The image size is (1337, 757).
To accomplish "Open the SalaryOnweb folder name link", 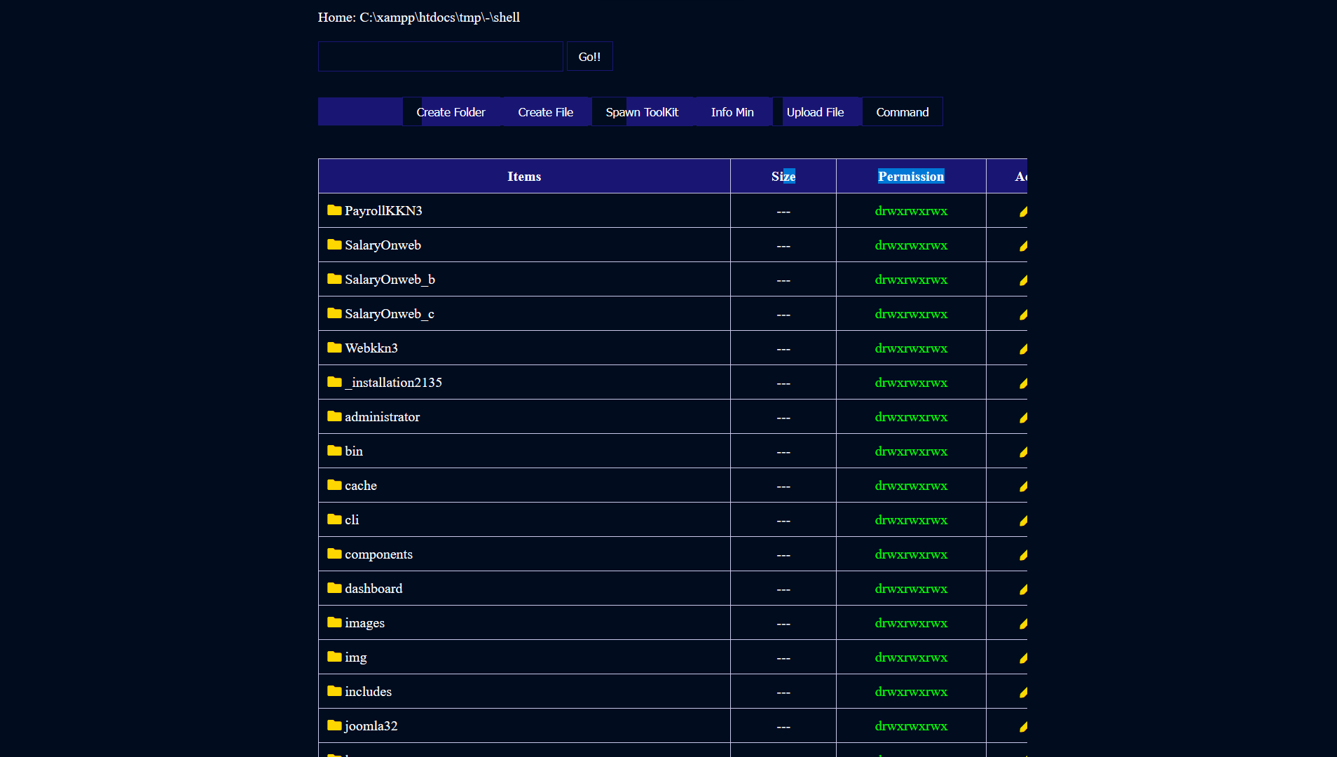I will click(x=383, y=245).
